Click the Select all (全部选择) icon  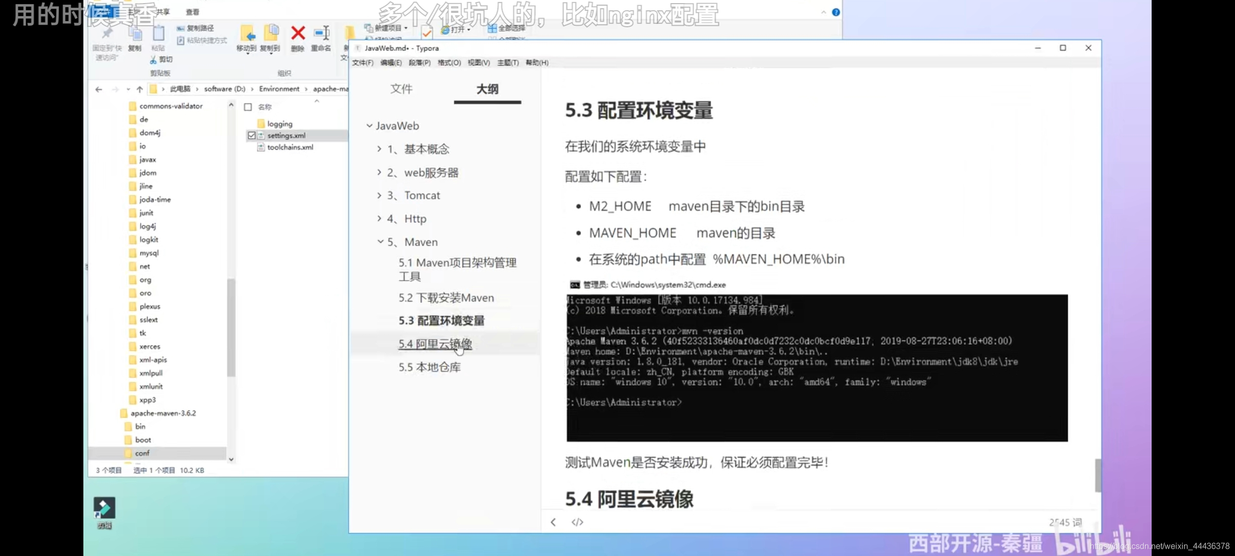tap(492, 28)
